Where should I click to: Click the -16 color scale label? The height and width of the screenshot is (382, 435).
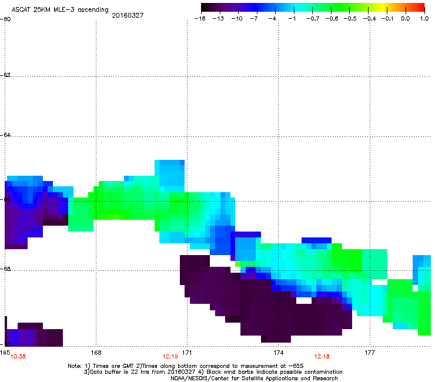point(200,19)
